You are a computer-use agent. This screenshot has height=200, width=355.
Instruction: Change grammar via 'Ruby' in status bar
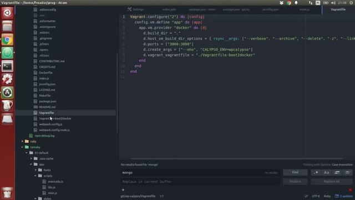click(327, 196)
